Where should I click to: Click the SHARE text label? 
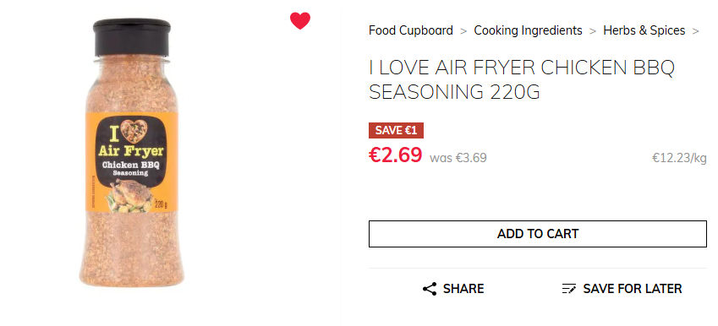(x=463, y=289)
